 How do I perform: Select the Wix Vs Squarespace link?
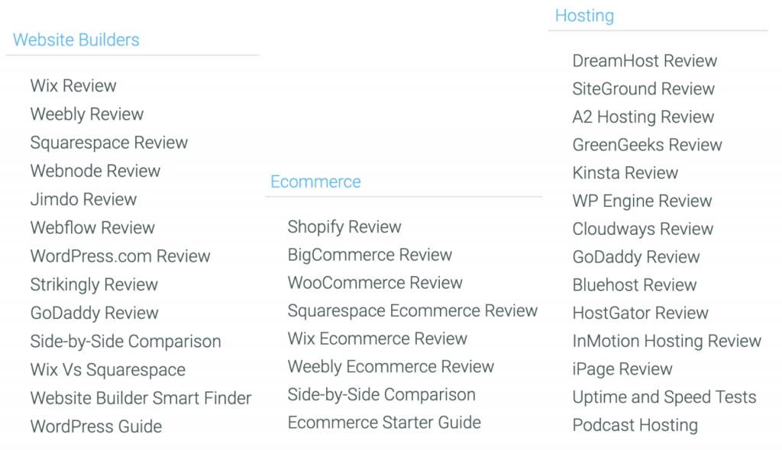108,370
